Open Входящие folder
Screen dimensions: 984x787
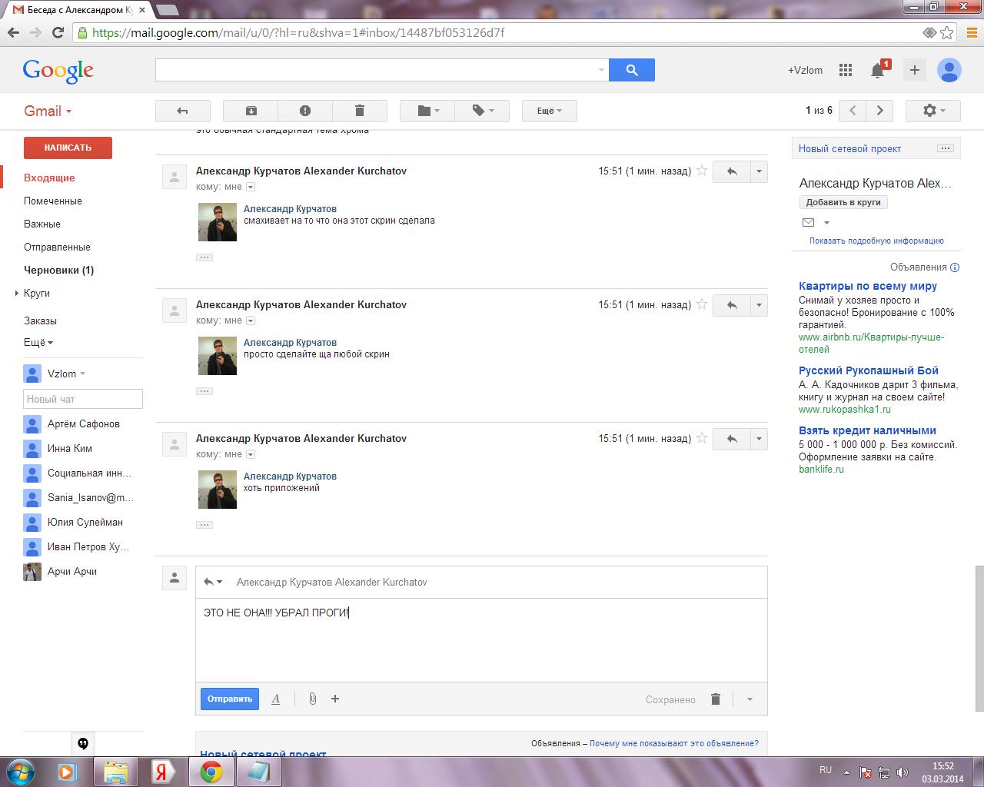pyautogui.click(x=49, y=178)
